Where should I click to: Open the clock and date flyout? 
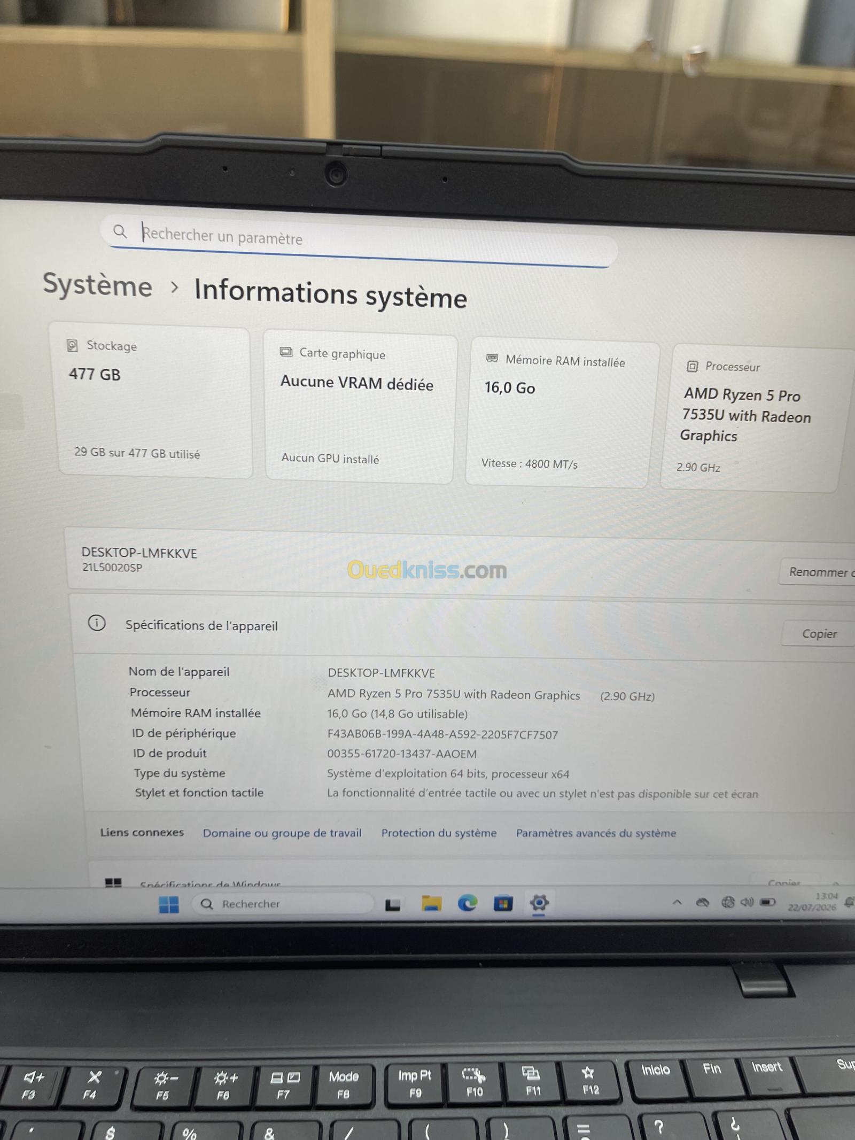812,902
